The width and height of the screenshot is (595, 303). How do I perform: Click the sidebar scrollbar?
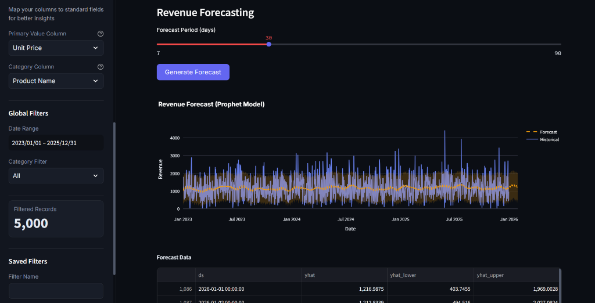click(x=114, y=199)
